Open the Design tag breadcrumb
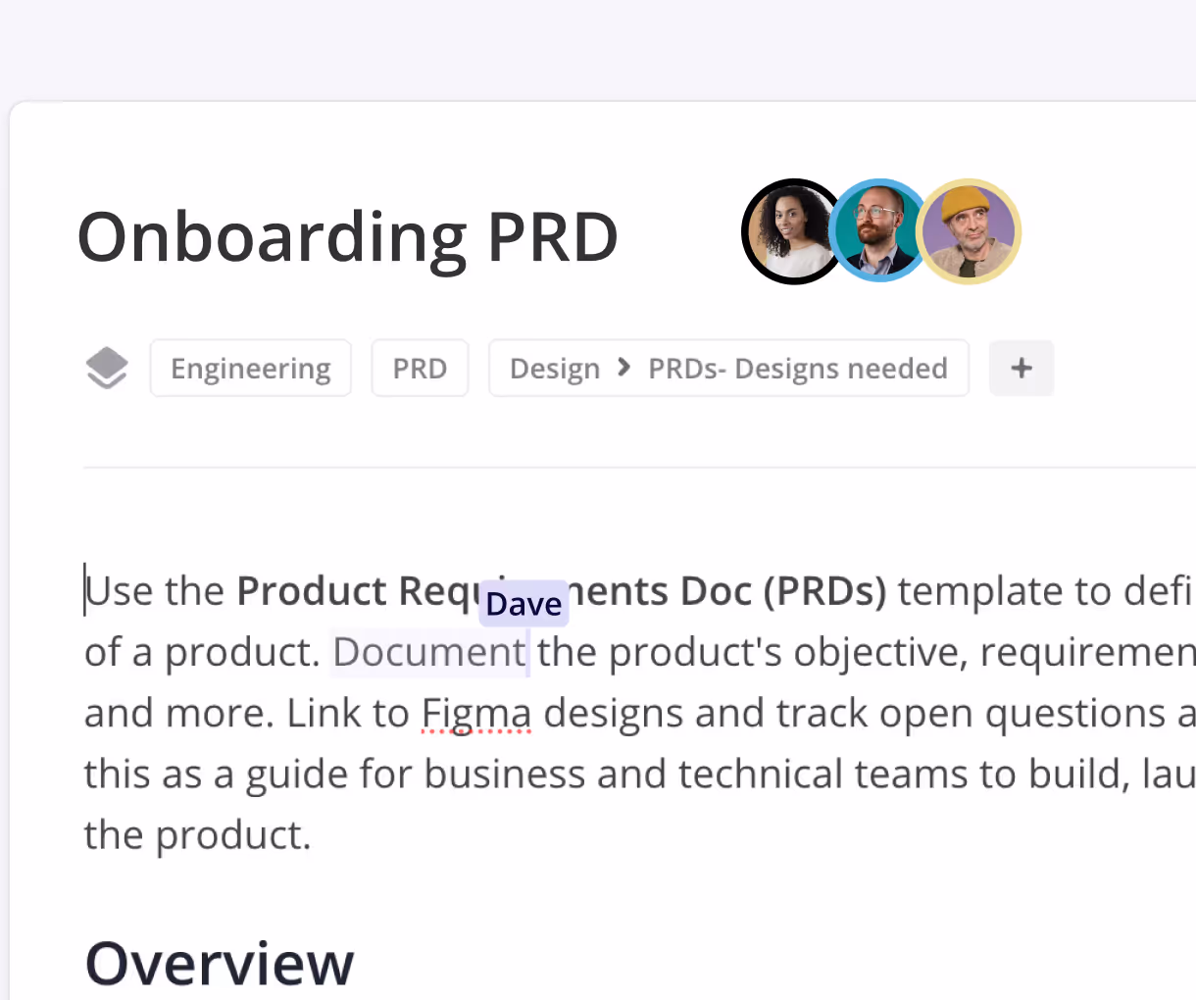Screen dimensions: 1196x1000 pyautogui.click(x=555, y=369)
